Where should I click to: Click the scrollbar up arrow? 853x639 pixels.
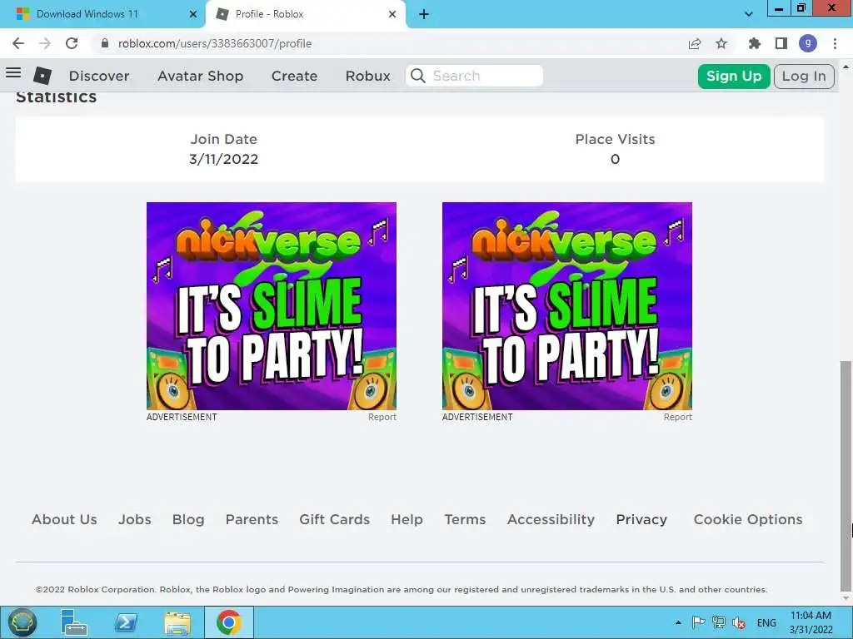click(x=846, y=67)
